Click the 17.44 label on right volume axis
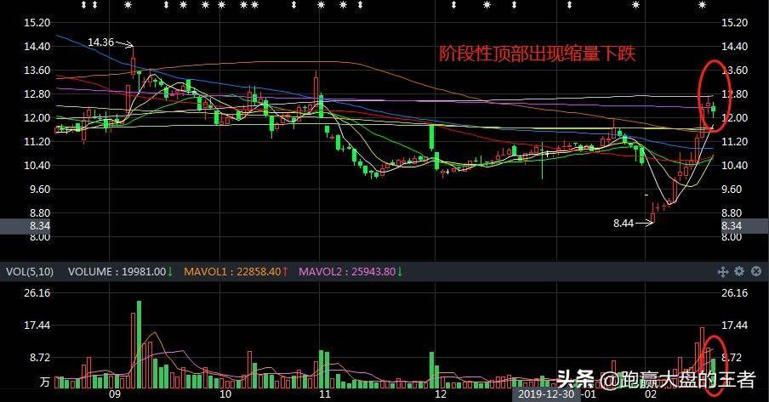 click(735, 326)
